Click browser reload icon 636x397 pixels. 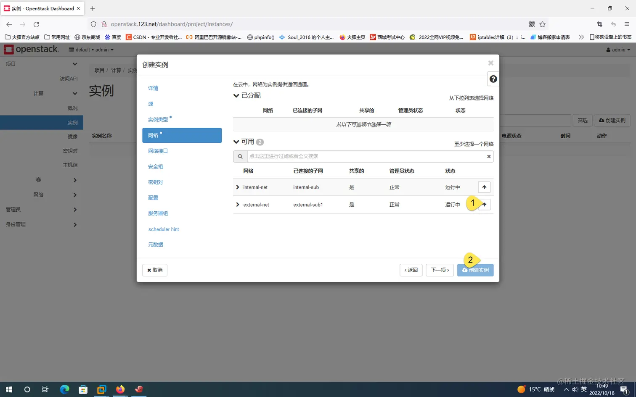click(x=36, y=24)
